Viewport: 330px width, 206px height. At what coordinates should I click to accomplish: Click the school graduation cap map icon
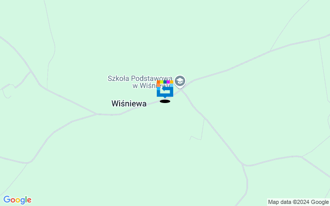tap(180, 81)
